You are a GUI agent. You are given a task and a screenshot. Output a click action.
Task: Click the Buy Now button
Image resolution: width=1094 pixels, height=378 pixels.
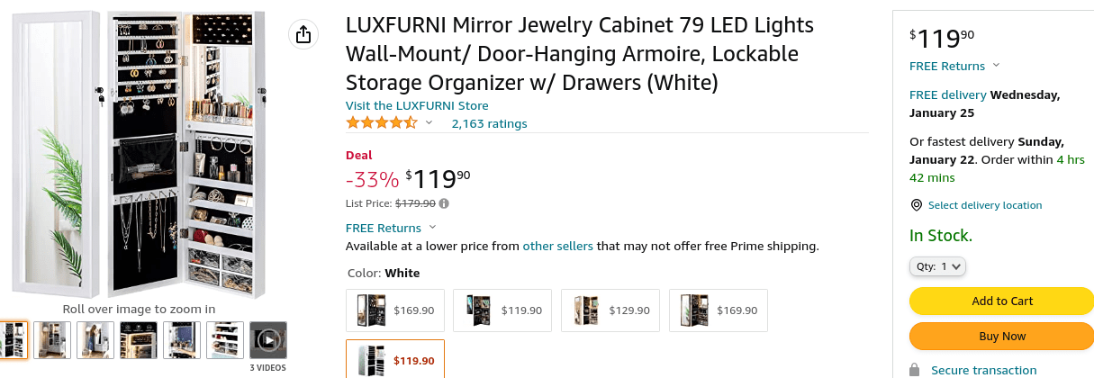pos(1001,336)
